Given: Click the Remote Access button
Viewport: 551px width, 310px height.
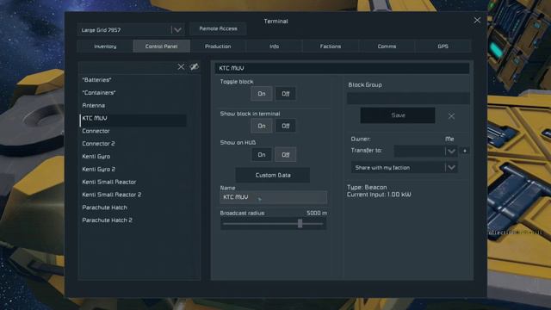Looking at the screenshot, I should pyautogui.click(x=218, y=28).
